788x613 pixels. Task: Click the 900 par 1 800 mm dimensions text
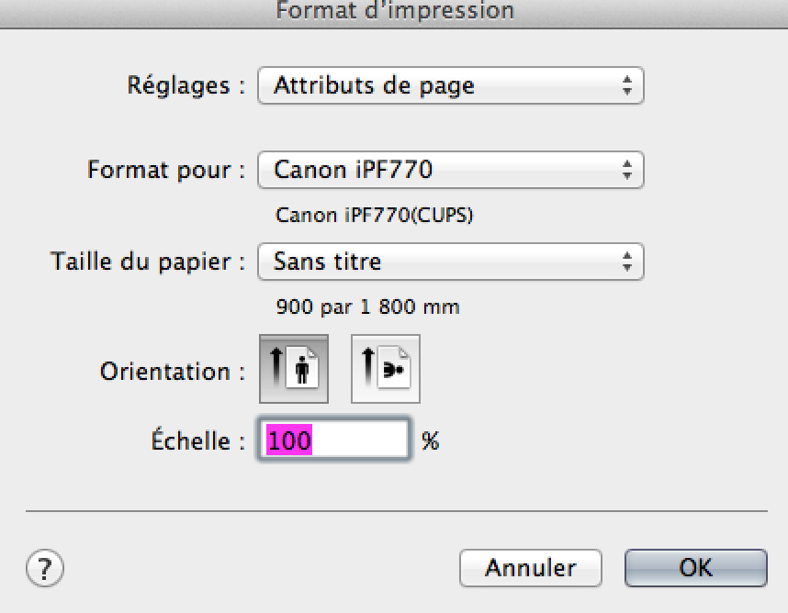[x=367, y=307]
